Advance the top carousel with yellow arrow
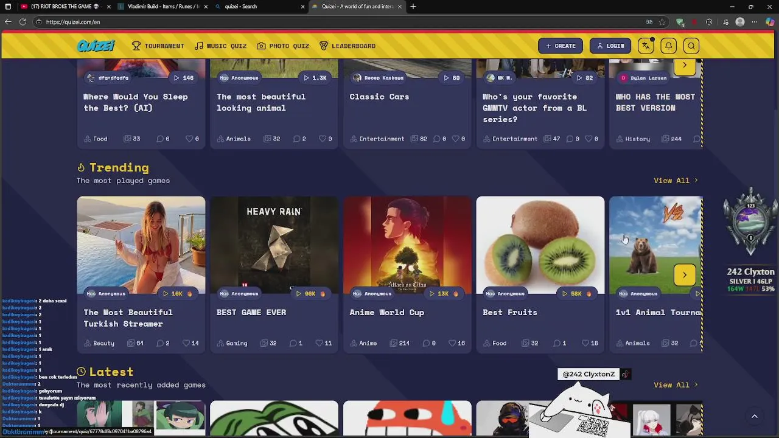779x438 pixels. [685, 66]
